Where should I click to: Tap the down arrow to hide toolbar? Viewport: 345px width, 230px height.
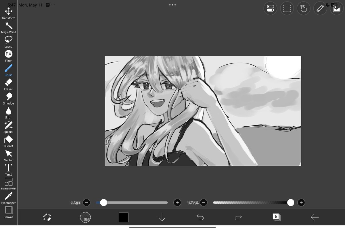[162, 217]
